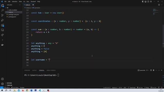
Task: Split the terminal panel
Action: pyautogui.click(x=151, y=70)
